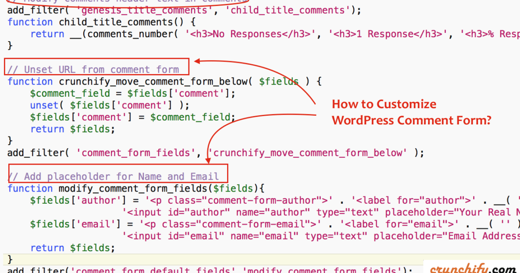Click the placeholder="Your Real N text
The width and height of the screenshot is (520, 273).
pyautogui.click(x=452, y=212)
